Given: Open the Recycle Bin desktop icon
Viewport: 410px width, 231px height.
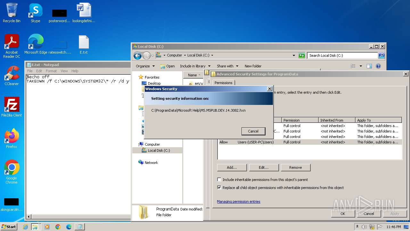Looking at the screenshot, I should pyautogui.click(x=12, y=13).
